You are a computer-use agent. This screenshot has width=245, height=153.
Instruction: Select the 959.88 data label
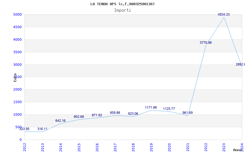pos(115,113)
